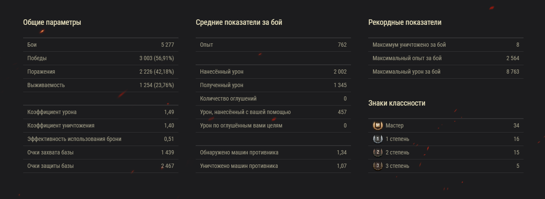545x199 pixels.
Task: Click the Выживаемость row
Action: [101, 85]
